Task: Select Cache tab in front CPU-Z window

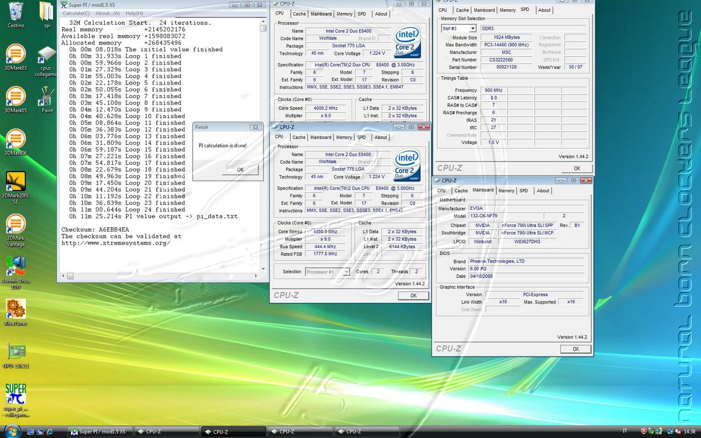Action: (299, 137)
